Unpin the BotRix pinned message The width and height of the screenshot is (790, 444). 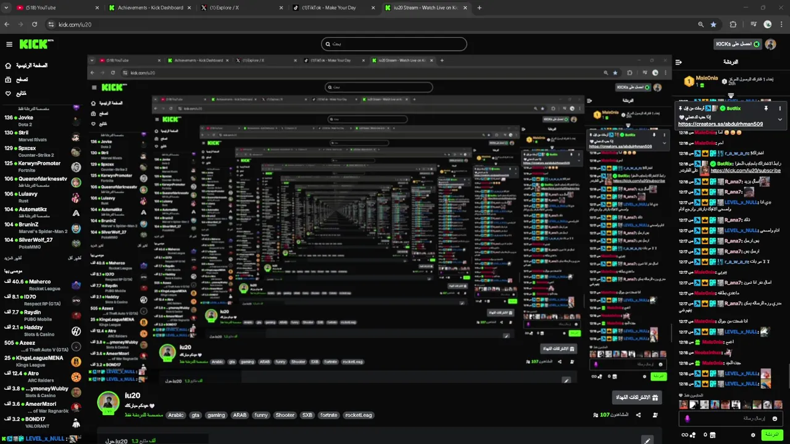tap(766, 109)
